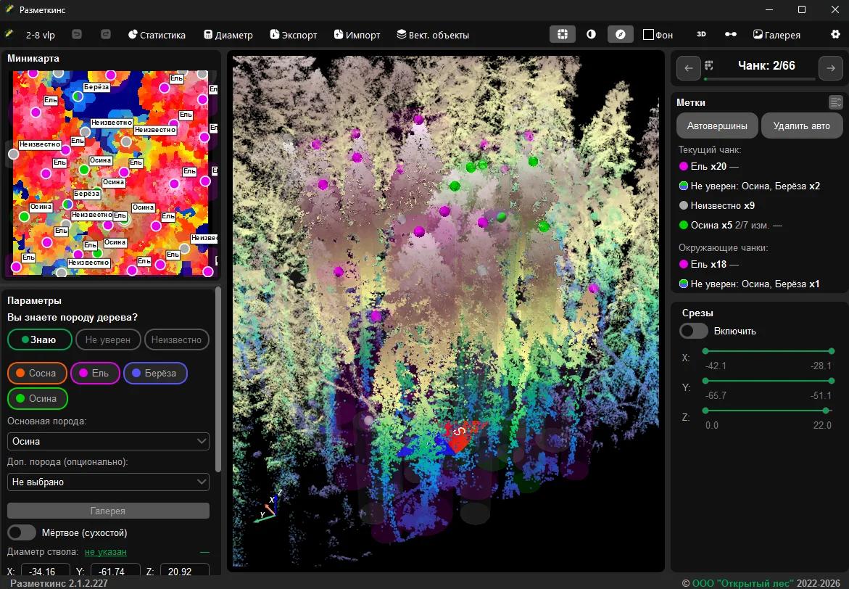849x589 pixels.
Task: Enable the Фон checkbox
Action: pos(649,35)
